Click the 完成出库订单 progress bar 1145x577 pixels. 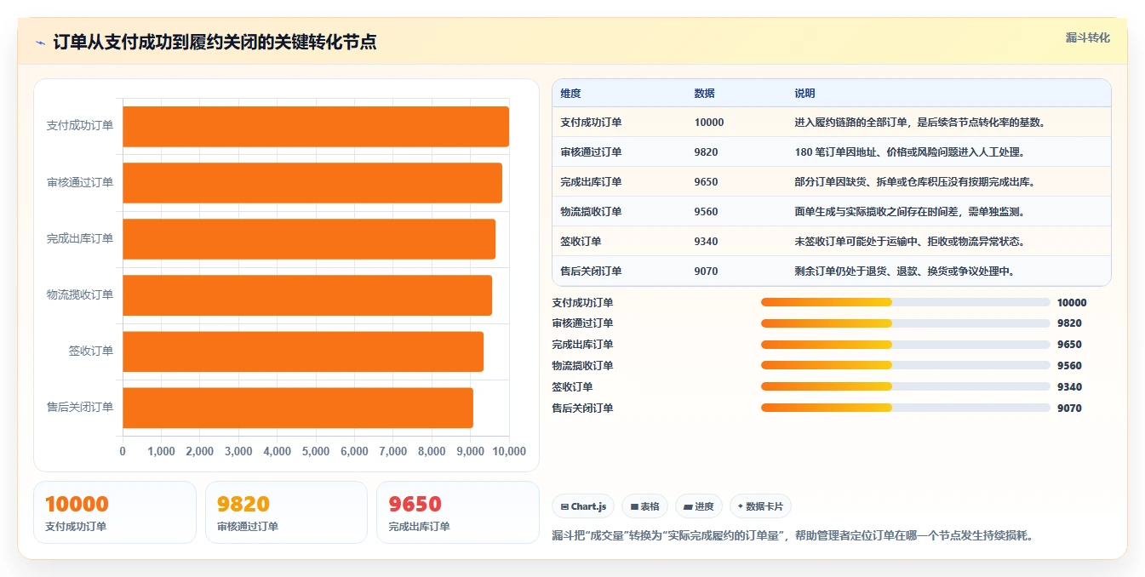(x=906, y=345)
